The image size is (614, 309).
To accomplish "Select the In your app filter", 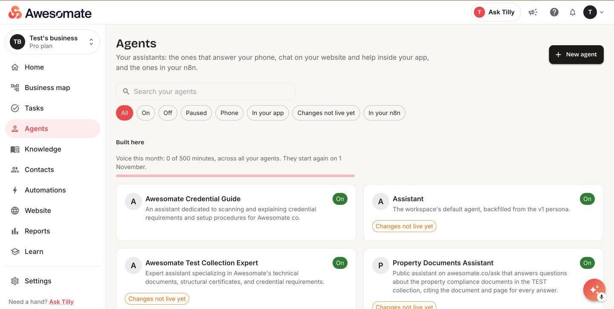I will (268, 113).
